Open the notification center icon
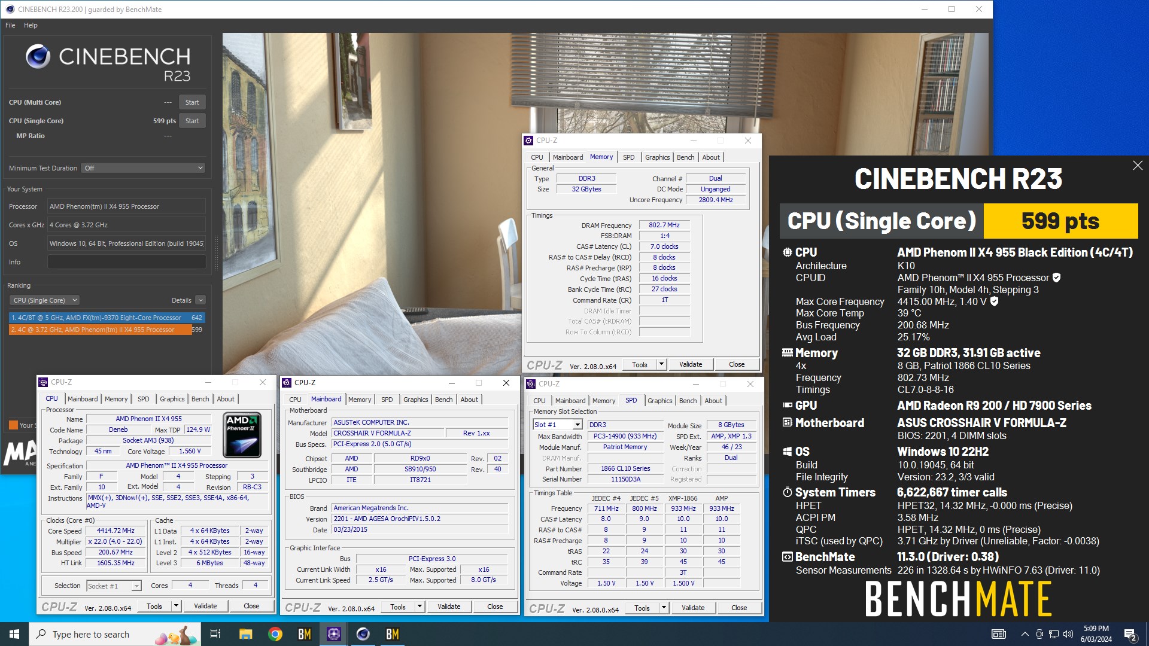Screen dimensions: 1149x646 pos(1130,634)
